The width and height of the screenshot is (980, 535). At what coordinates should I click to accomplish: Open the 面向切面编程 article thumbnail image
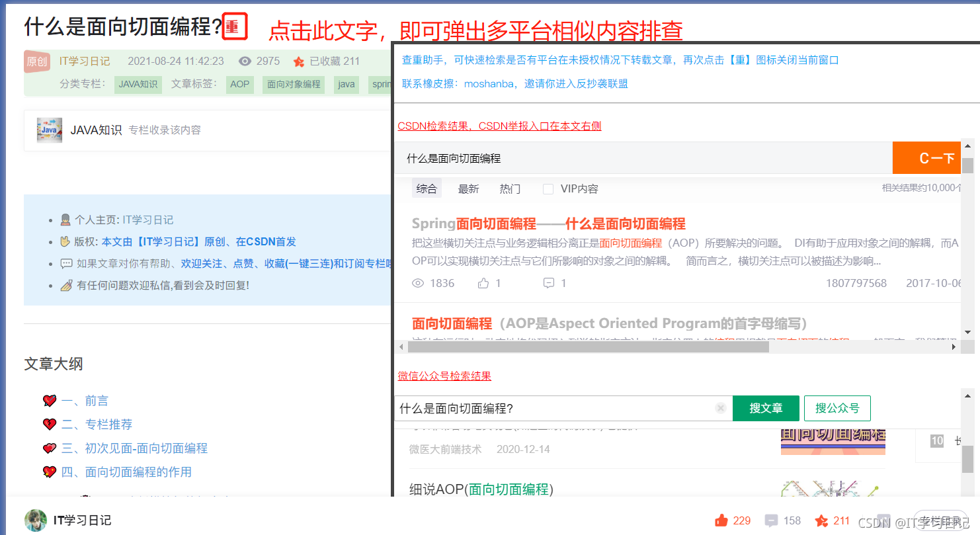tap(833, 442)
